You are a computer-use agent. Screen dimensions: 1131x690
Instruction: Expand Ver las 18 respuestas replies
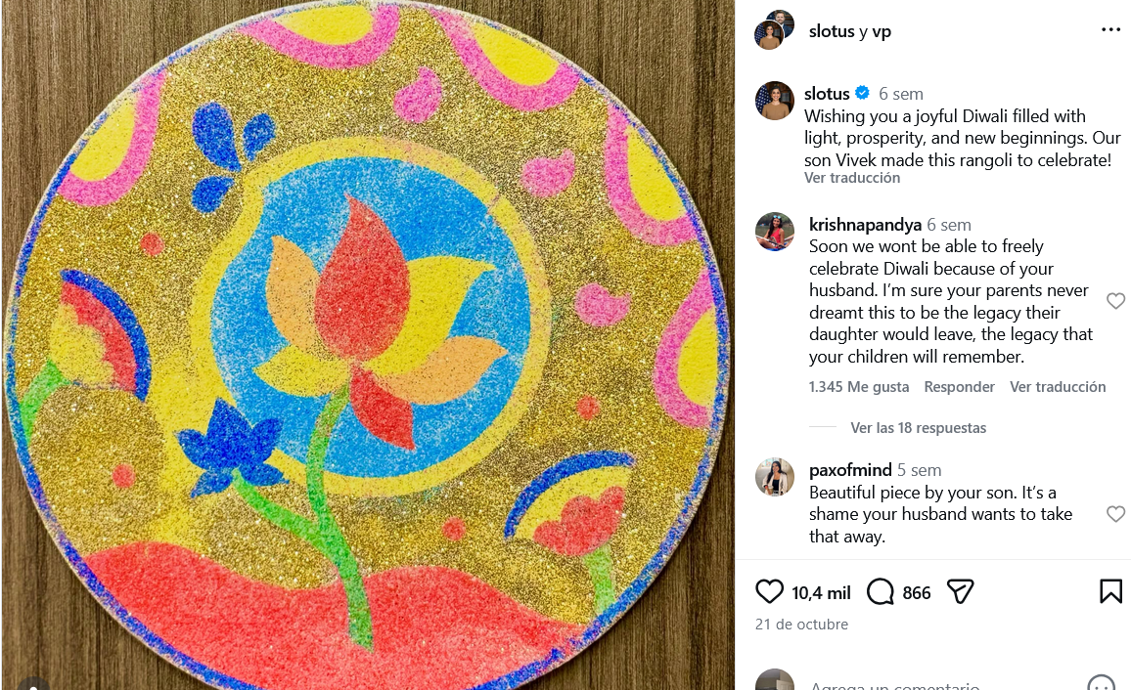(918, 427)
